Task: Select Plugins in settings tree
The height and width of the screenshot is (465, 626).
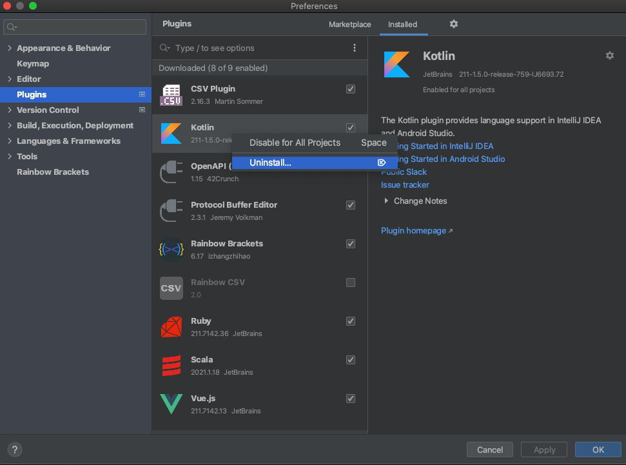Action: click(x=75, y=95)
